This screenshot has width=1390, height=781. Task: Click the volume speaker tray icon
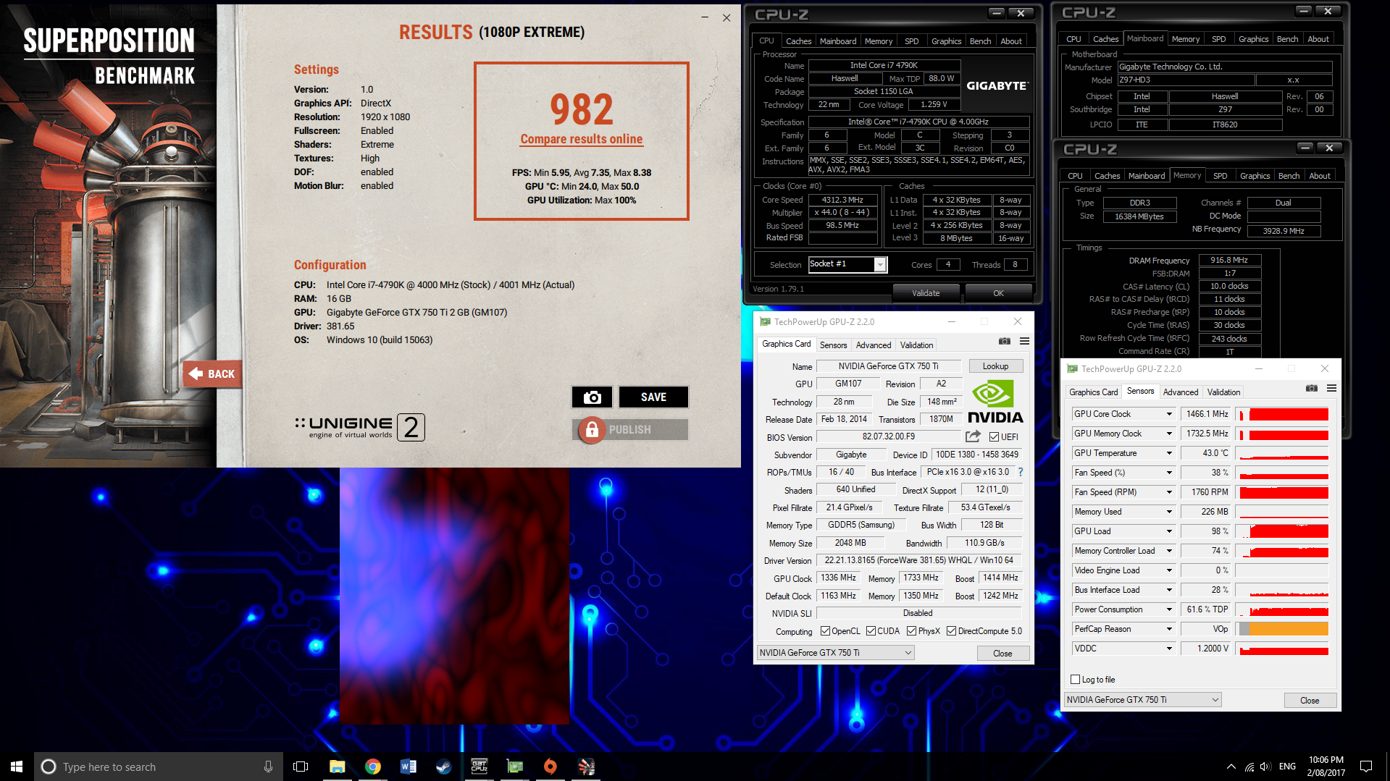pyautogui.click(x=1265, y=767)
